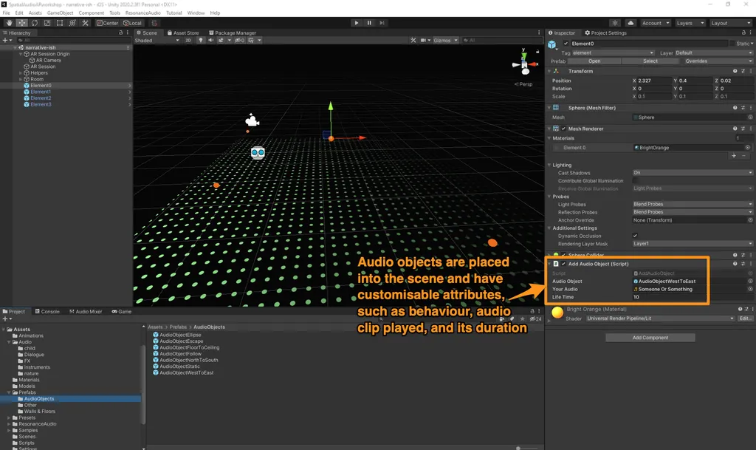The height and width of the screenshot is (450, 756).
Task: Open the cloud services icon
Action: [630, 23]
